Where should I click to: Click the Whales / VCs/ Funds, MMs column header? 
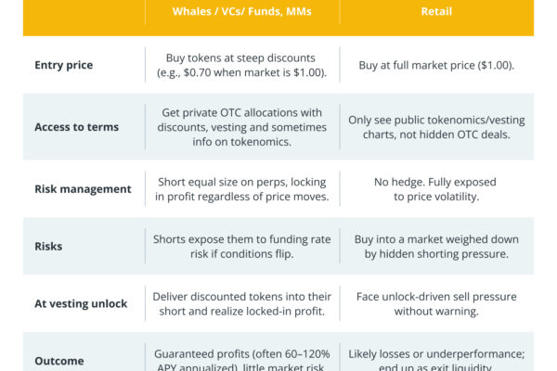click(241, 12)
